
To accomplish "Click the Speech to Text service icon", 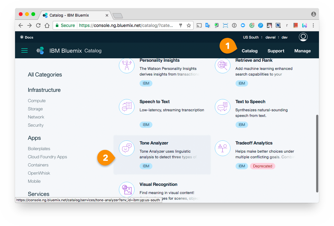I will point(127,107).
